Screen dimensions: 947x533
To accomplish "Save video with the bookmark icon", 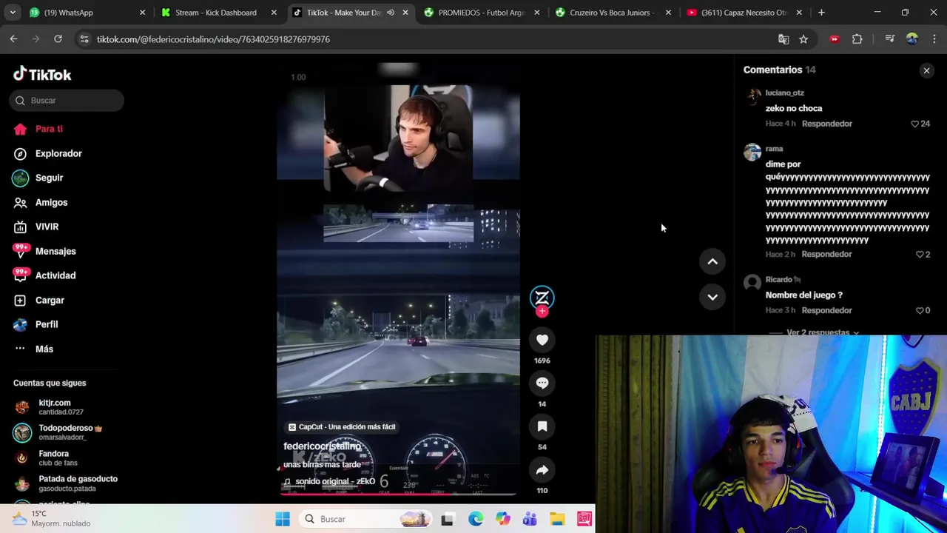I will point(542,426).
